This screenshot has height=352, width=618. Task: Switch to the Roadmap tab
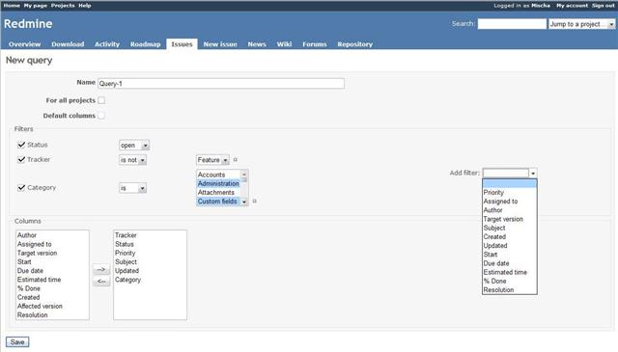pyautogui.click(x=146, y=44)
